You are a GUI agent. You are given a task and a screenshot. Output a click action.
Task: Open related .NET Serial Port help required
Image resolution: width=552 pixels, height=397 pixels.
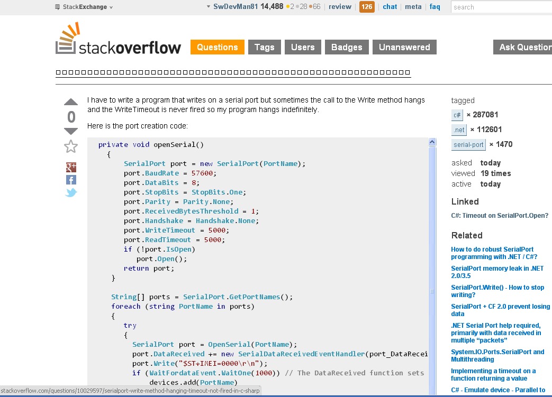(496, 333)
